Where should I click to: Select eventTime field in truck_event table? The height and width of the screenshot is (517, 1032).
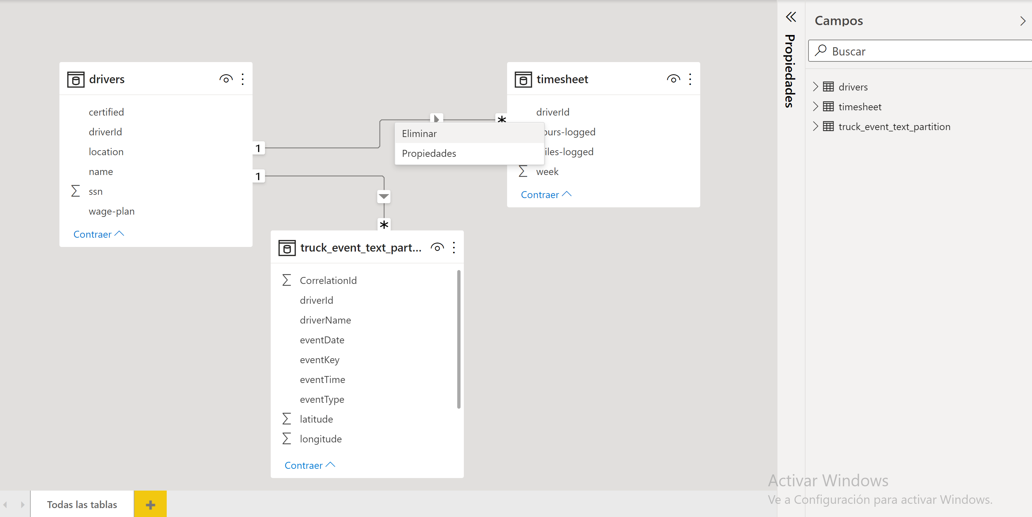(x=323, y=380)
